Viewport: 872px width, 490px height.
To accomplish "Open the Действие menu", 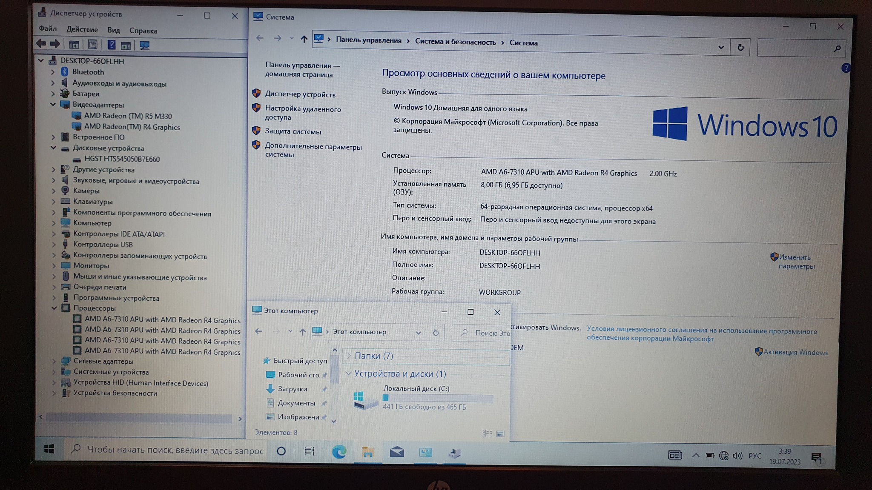I will (82, 30).
